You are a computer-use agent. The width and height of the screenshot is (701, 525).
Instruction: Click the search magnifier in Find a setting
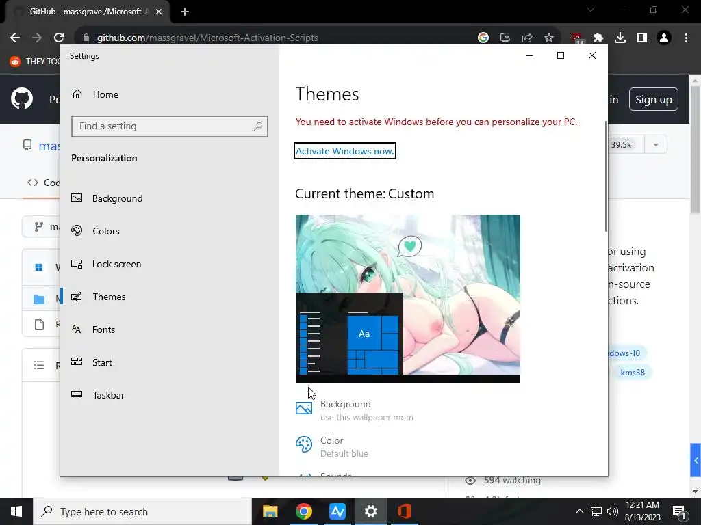coord(258,126)
